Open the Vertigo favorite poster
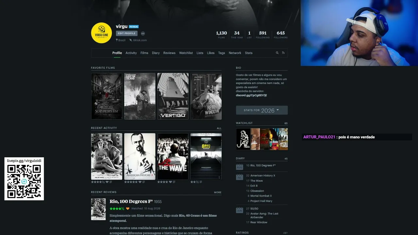This screenshot has height=235, width=418. [173, 96]
